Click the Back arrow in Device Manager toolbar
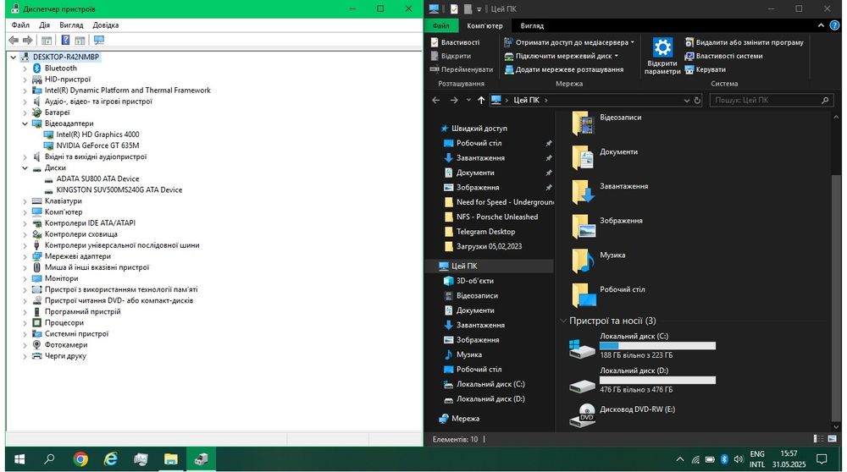847x472 pixels. point(14,40)
